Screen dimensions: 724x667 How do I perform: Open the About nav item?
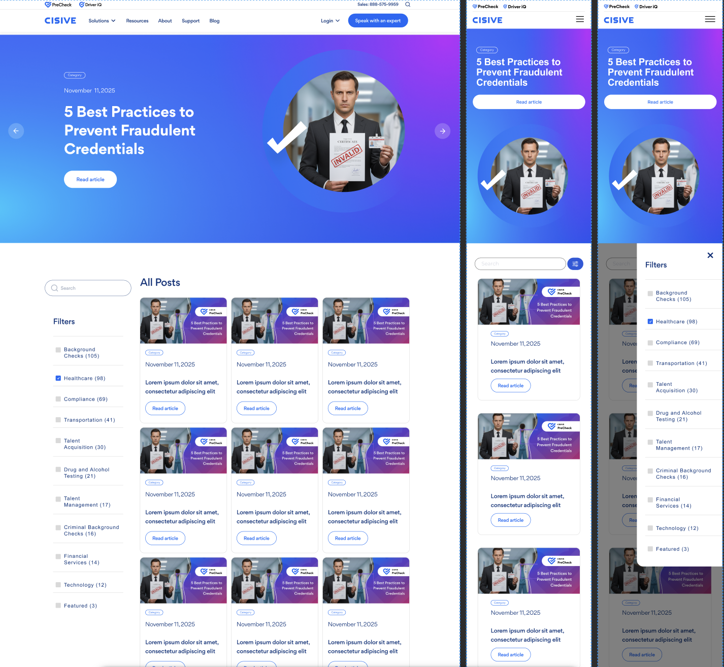(x=165, y=21)
